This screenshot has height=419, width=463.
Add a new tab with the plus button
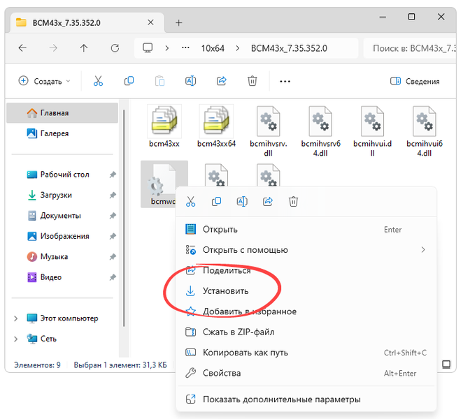click(x=178, y=23)
